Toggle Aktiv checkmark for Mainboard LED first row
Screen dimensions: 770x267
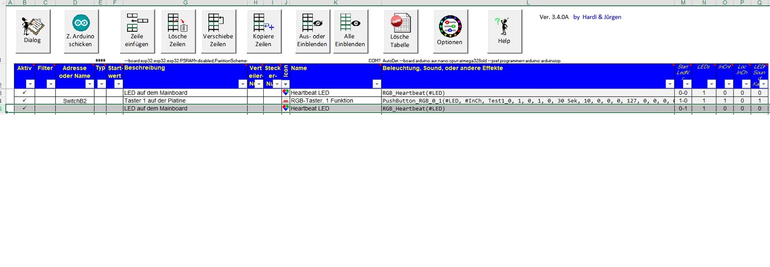(25, 93)
